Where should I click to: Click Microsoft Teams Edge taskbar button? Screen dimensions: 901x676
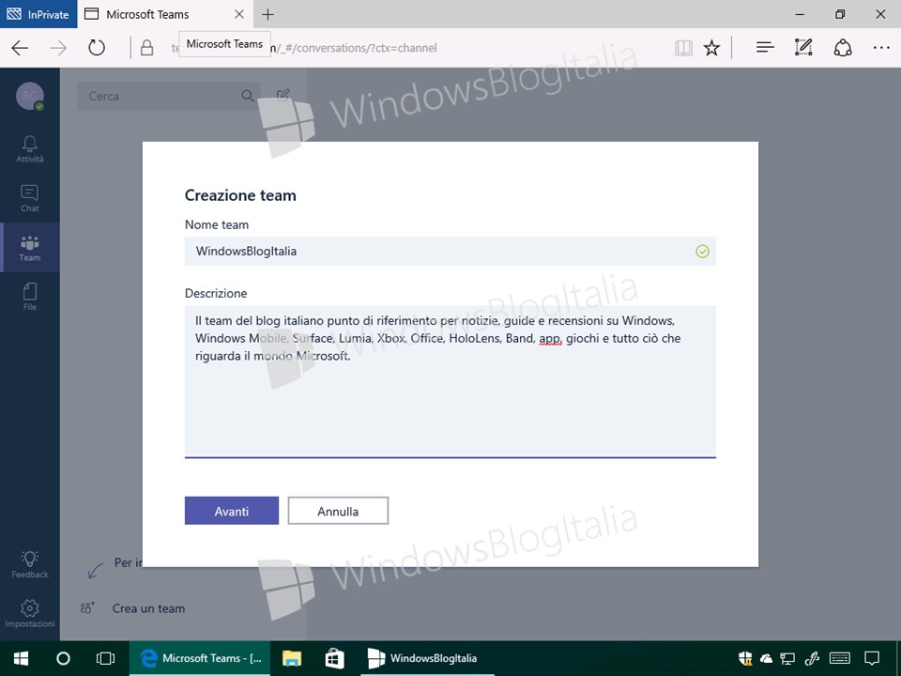tap(201, 658)
